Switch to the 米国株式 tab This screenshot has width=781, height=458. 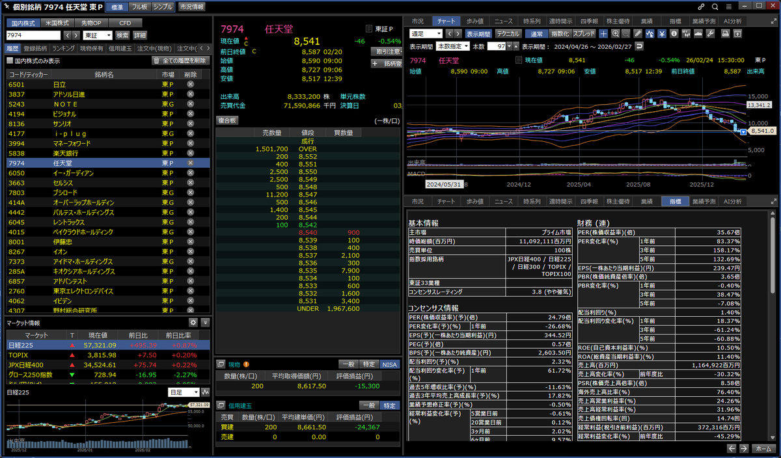(59, 22)
